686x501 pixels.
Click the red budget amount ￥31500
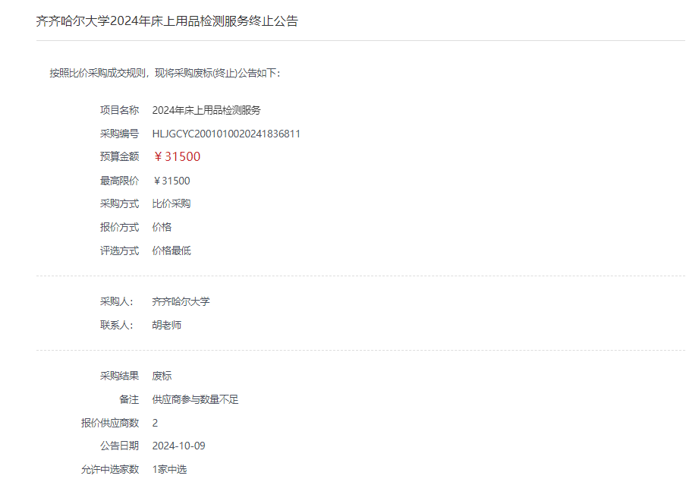tap(177, 157)
